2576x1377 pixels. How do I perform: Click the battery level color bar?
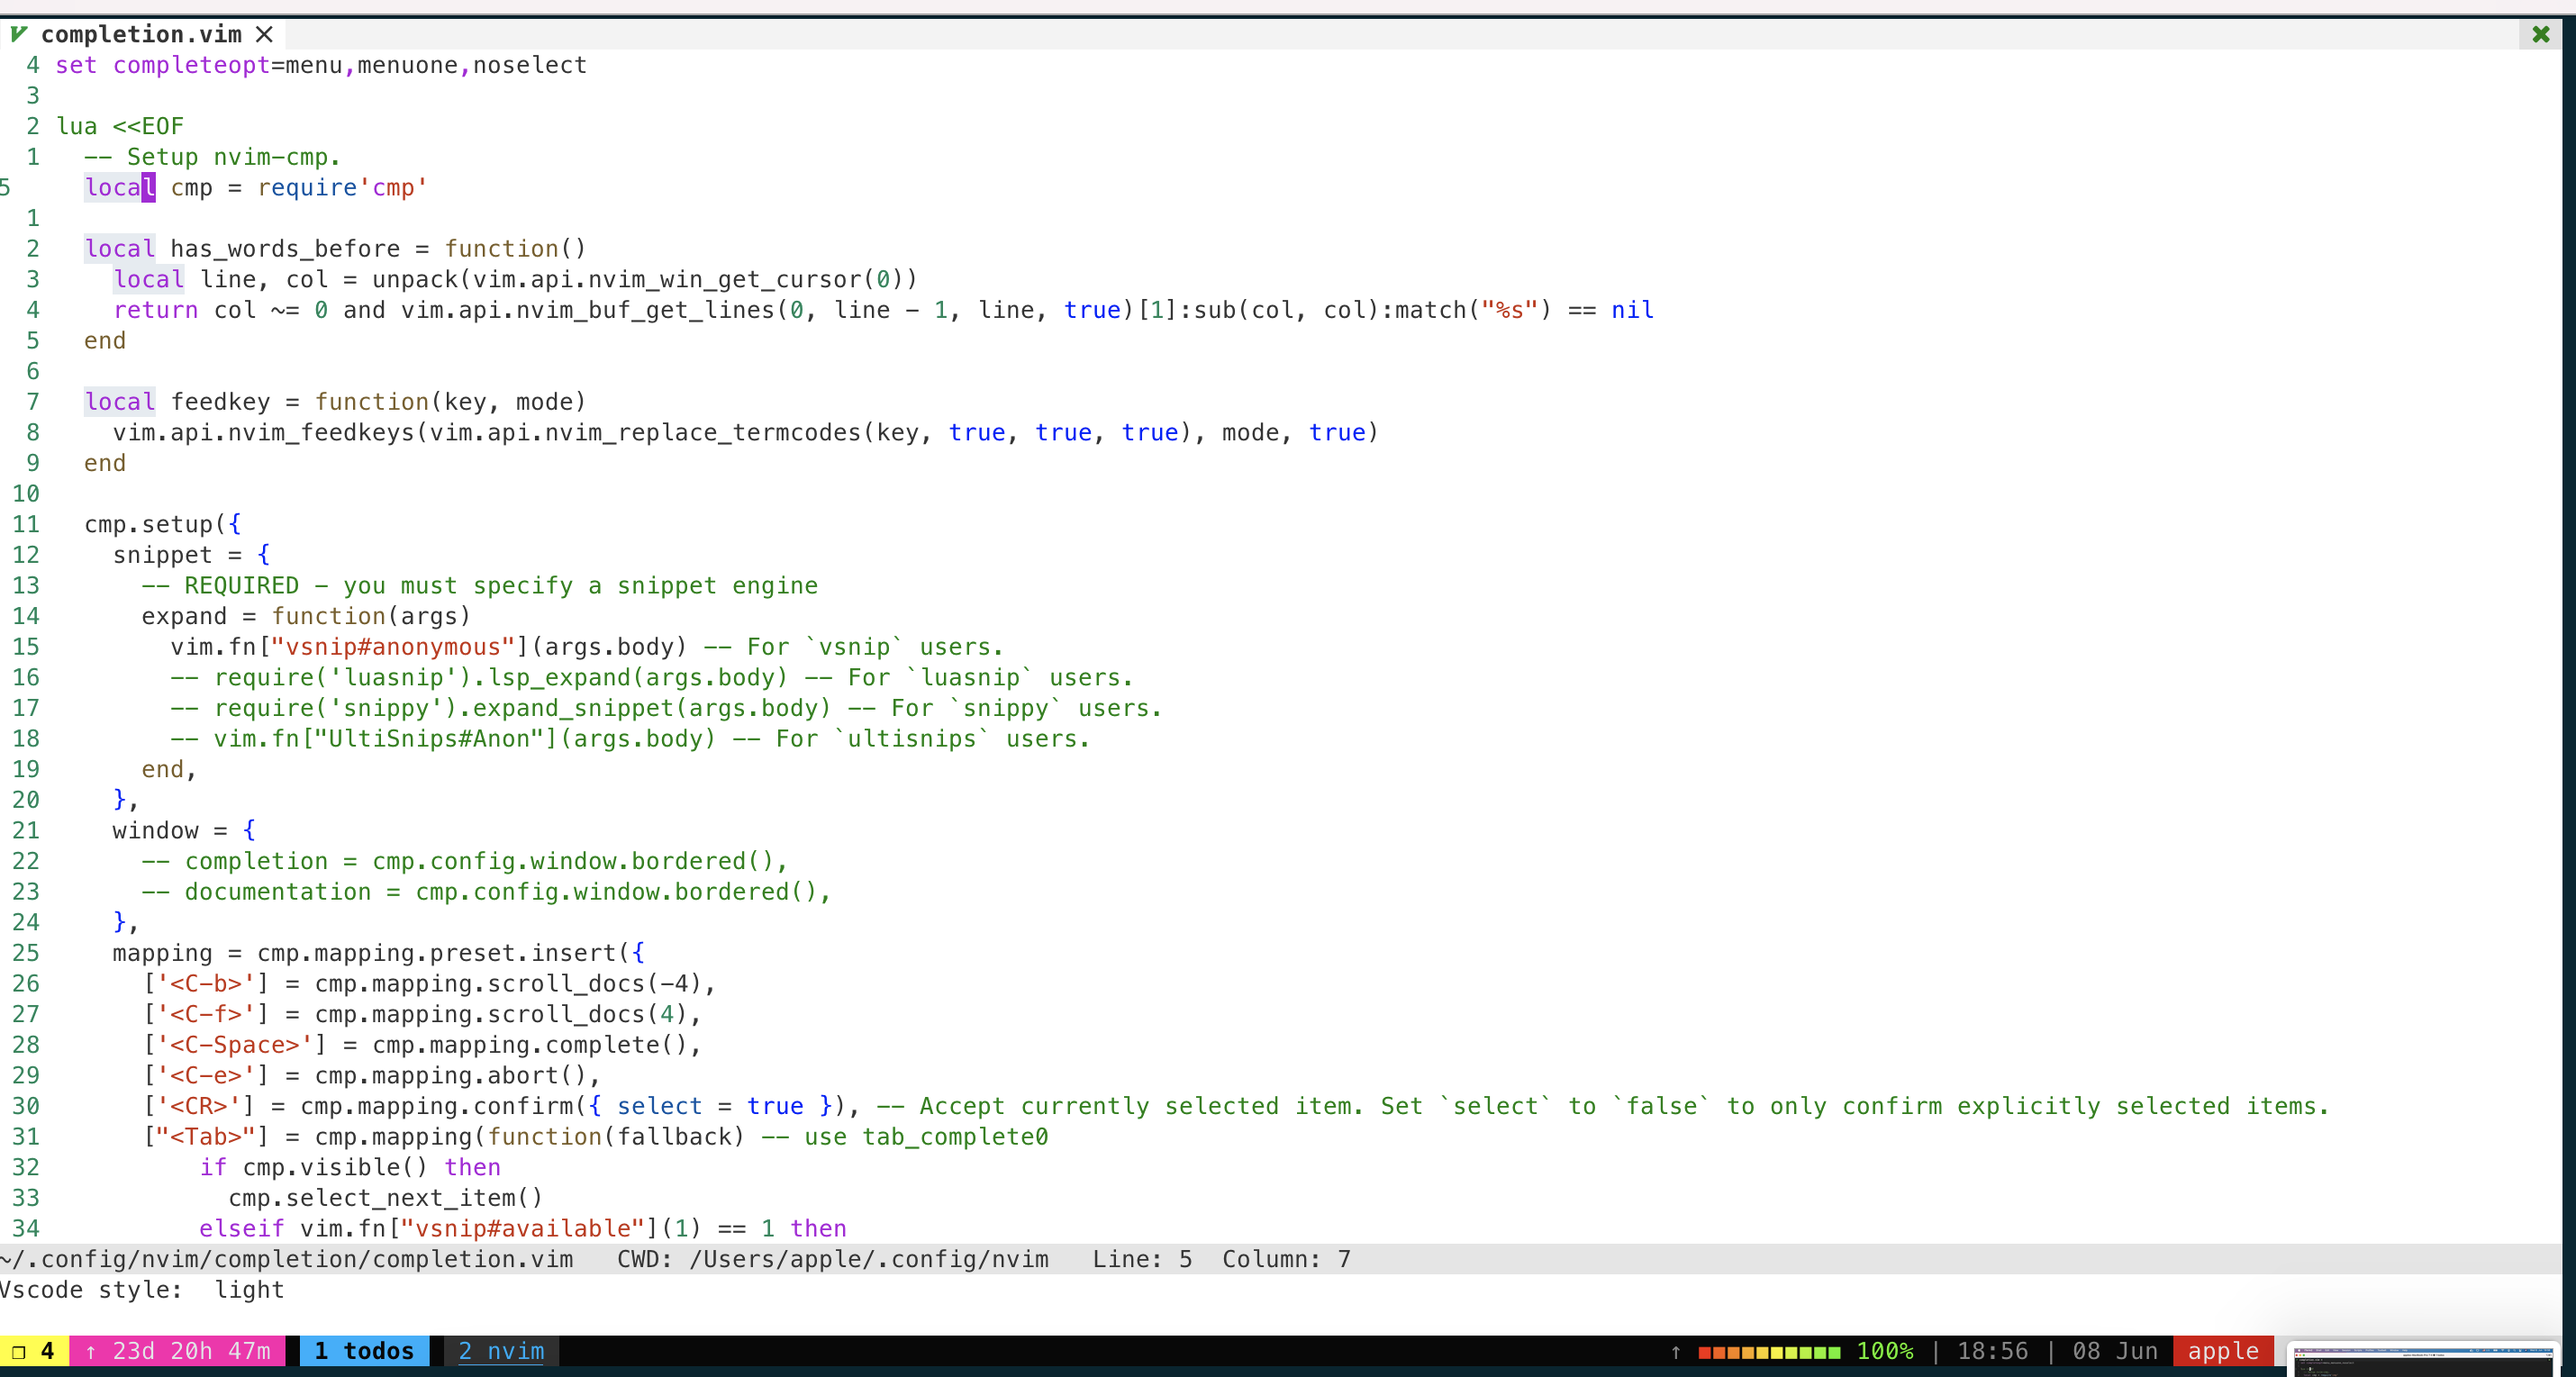1768,1352
